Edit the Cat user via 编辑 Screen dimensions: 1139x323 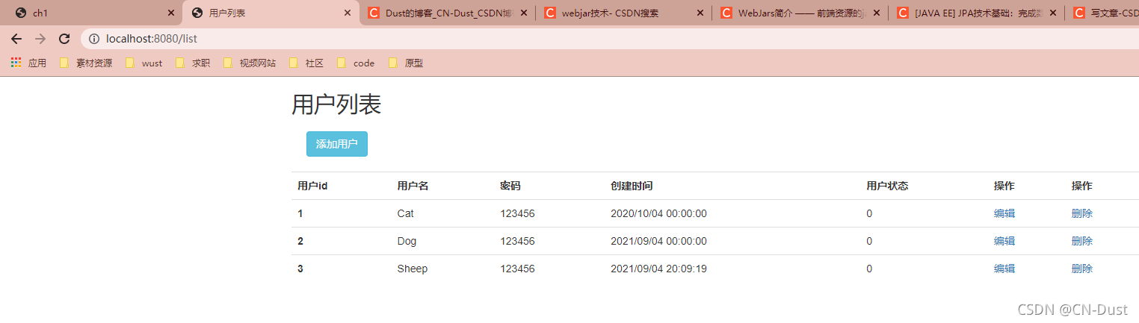[1004, 213]
